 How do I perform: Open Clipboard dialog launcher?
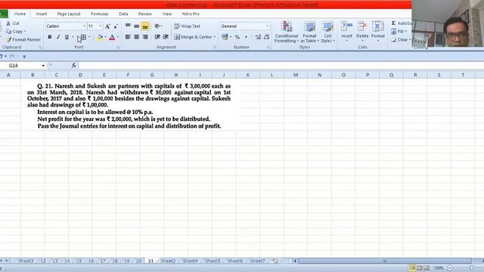pos(40,48)
